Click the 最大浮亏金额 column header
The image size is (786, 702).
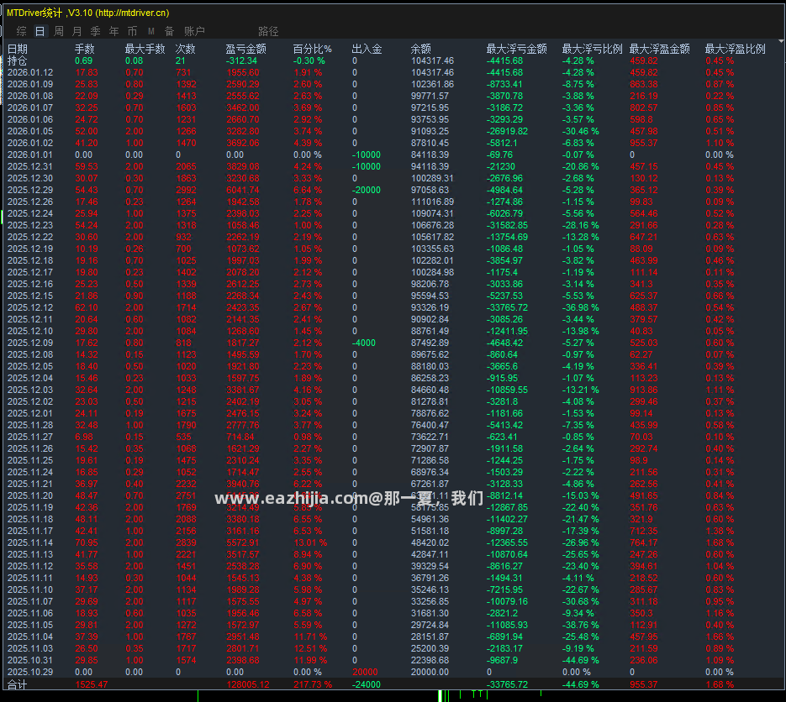pos(516,49)
